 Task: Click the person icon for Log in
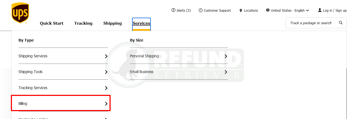320,10
